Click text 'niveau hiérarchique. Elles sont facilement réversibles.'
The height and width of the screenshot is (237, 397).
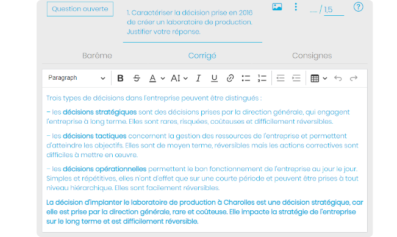[x=133, y=188]
